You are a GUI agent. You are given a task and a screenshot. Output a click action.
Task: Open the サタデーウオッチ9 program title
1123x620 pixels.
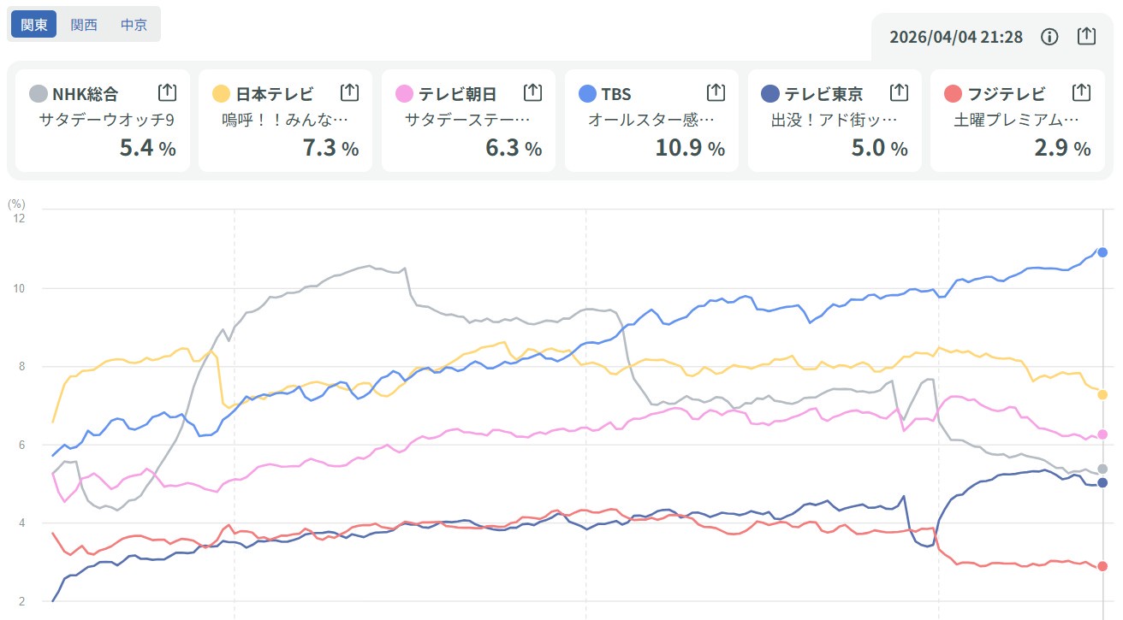tap(107, 121)
